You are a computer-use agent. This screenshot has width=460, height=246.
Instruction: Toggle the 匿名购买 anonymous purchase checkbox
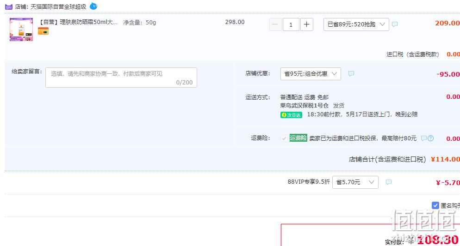click(x=435, y=205)
